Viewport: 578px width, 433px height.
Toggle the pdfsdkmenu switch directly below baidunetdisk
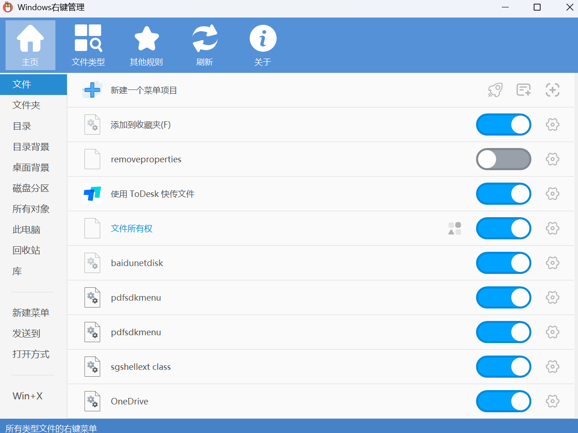click(504, 297)
